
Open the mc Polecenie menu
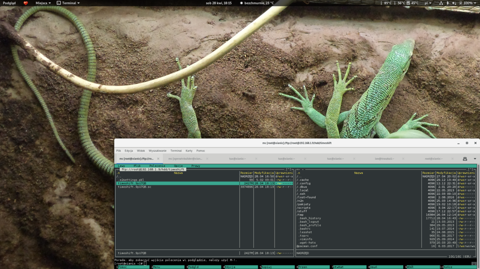[x=157, y=166]
